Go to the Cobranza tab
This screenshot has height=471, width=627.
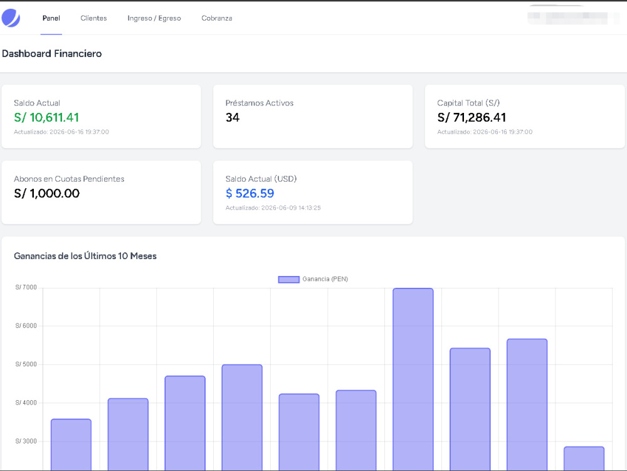[217, 18]
